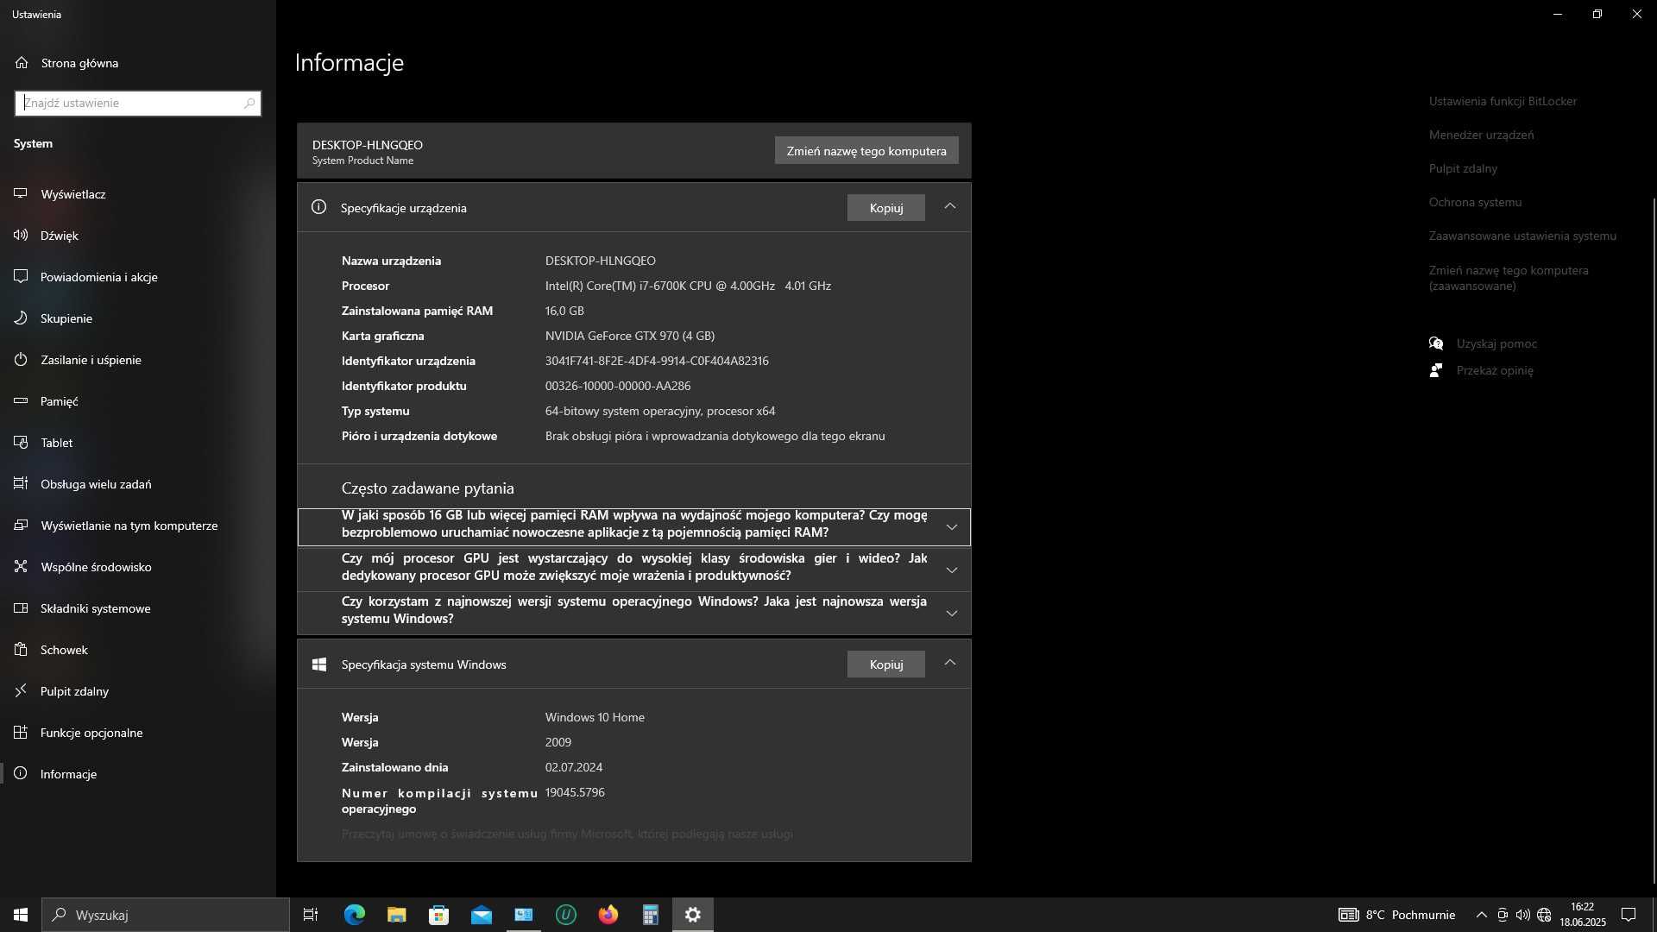1657x932 pixels.
Task: Click Przekaż opinię feedback link
Action: (1495, 370)
